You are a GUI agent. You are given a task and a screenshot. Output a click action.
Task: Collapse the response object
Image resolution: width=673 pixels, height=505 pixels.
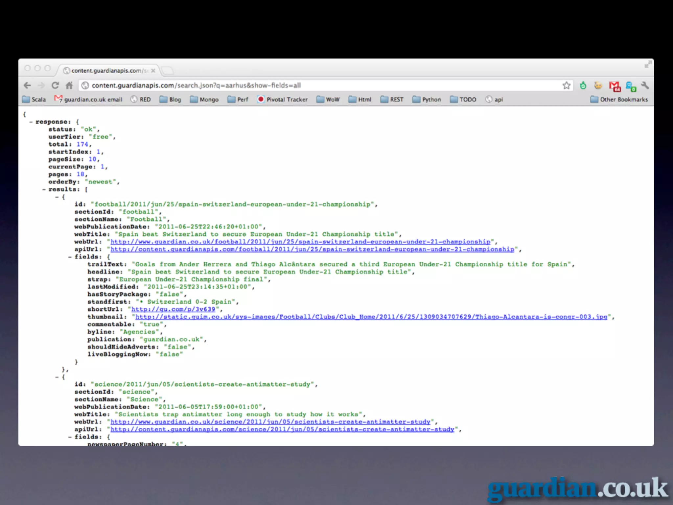pyautogui.click(x=31, y=122)
